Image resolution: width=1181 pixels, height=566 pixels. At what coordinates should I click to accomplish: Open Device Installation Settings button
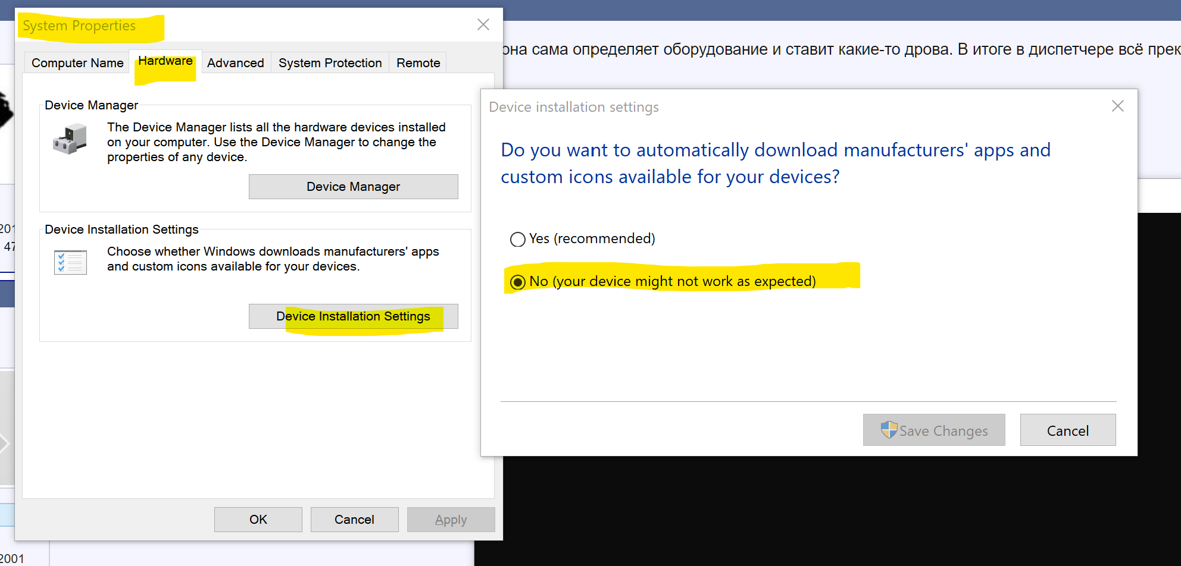tap(353, 316)
